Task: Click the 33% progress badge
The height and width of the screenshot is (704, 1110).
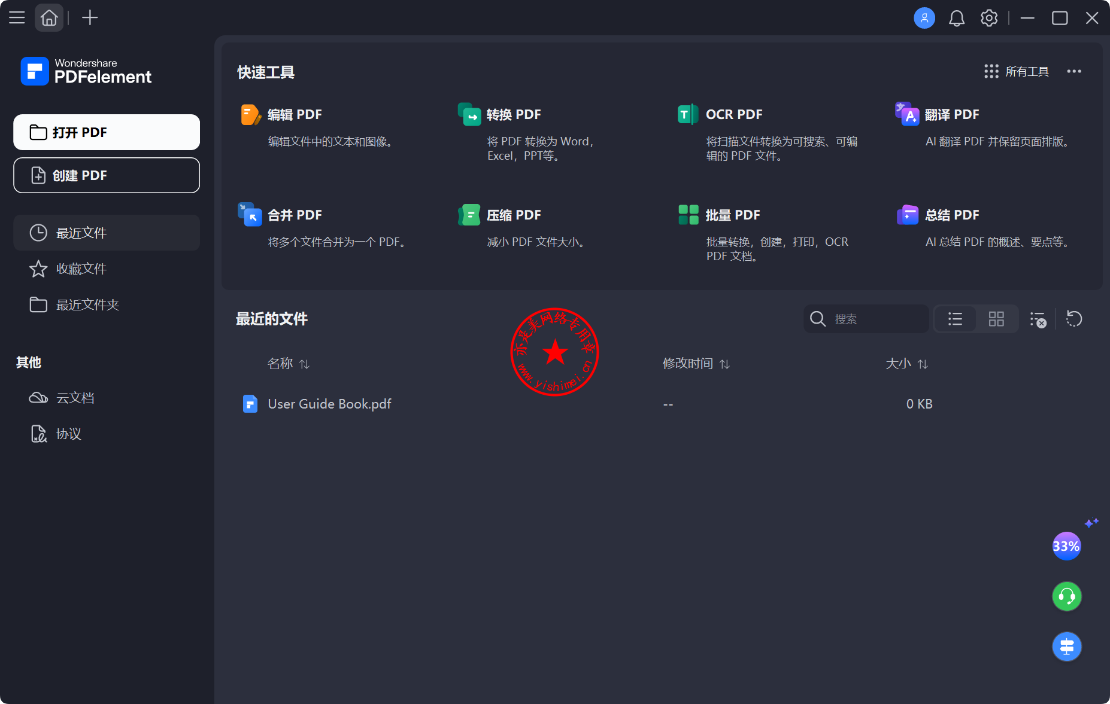Action: pos(1066,546)
